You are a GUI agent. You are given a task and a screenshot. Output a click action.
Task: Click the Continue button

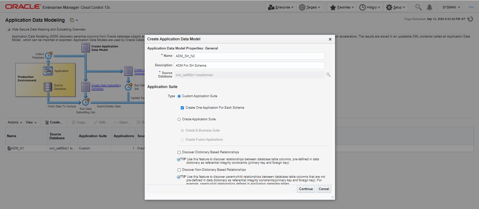pyautogui.click(x=306, y=189)
